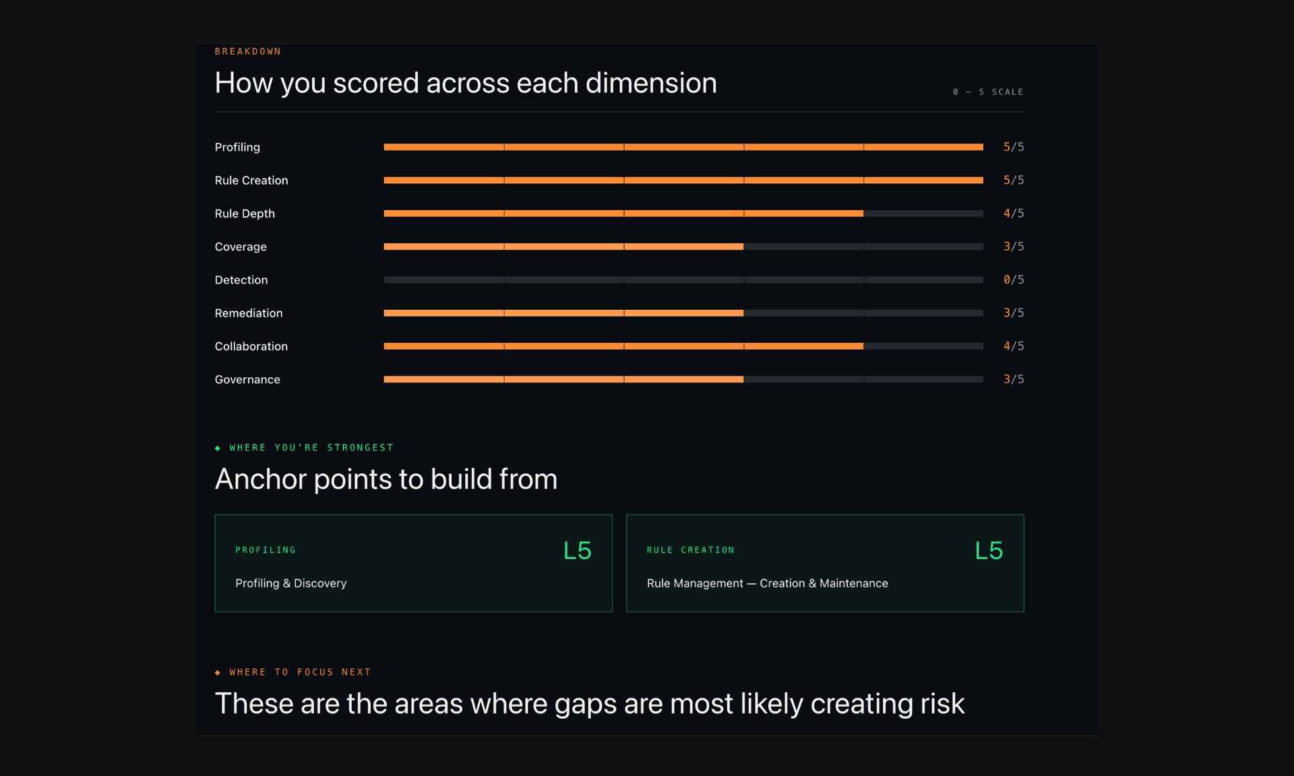Open the Profiling & Discovery strength card

pyautogui.click(x=414, y=563)
